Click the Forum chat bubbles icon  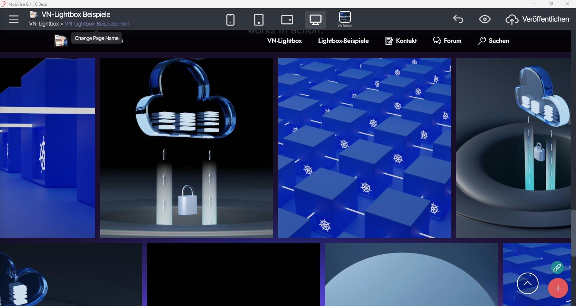[x=437, y=41]
